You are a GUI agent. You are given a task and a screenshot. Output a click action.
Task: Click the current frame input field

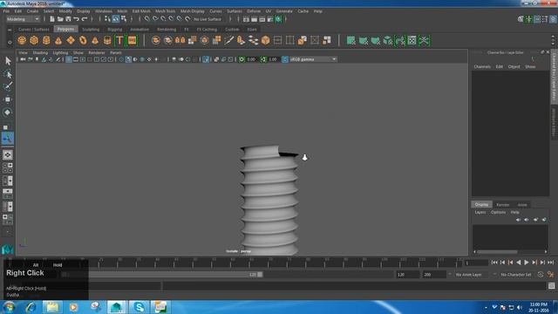click(476, 263)
